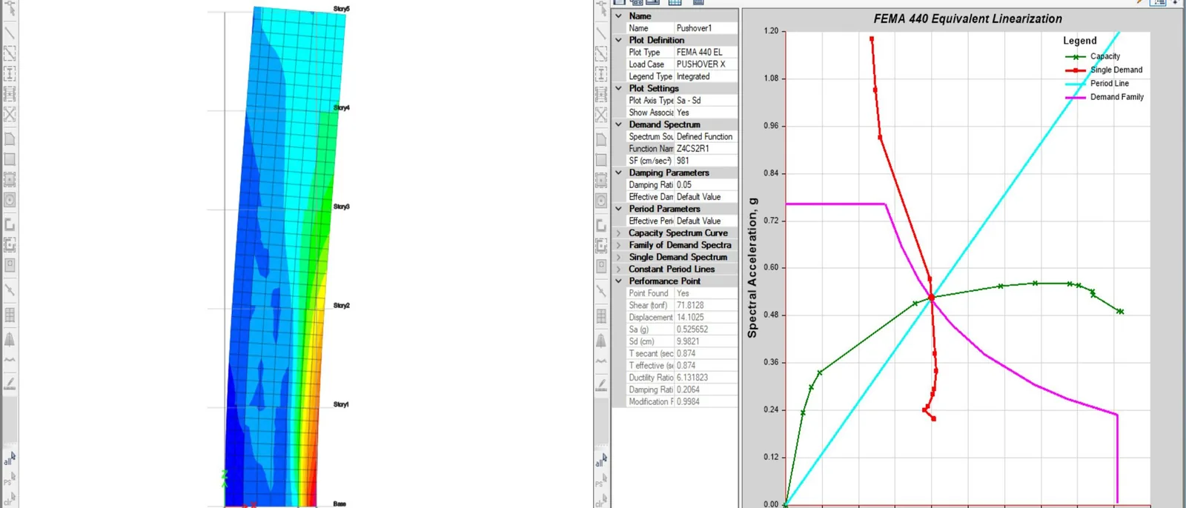Click the draw links tool in the model window toolbar

[x=10, y=291]
